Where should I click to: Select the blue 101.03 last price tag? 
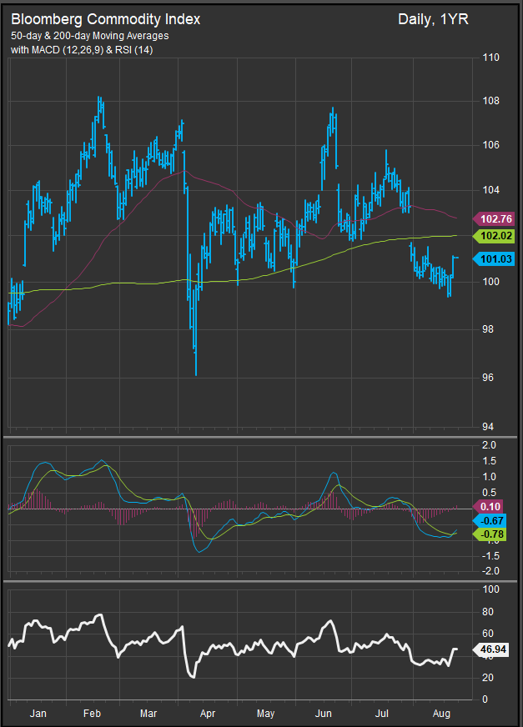click(496, 259)
